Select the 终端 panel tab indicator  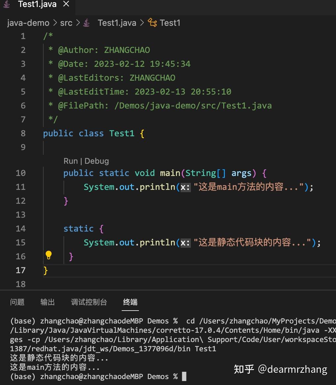[x=130, y=302]
